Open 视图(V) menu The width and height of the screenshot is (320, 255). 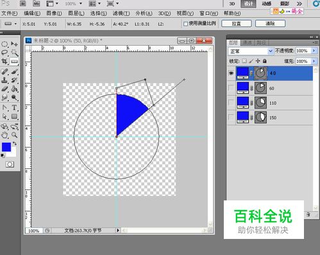(185, 13)
